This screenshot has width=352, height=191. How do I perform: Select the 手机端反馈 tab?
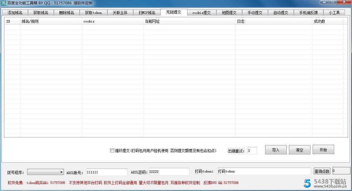coord(309,13)
